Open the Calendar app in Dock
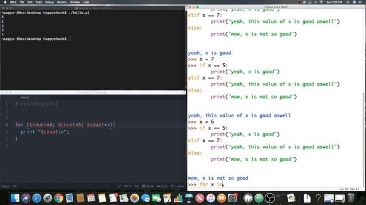The height and width of the screenshot is (205, 366). coord(91,198)
